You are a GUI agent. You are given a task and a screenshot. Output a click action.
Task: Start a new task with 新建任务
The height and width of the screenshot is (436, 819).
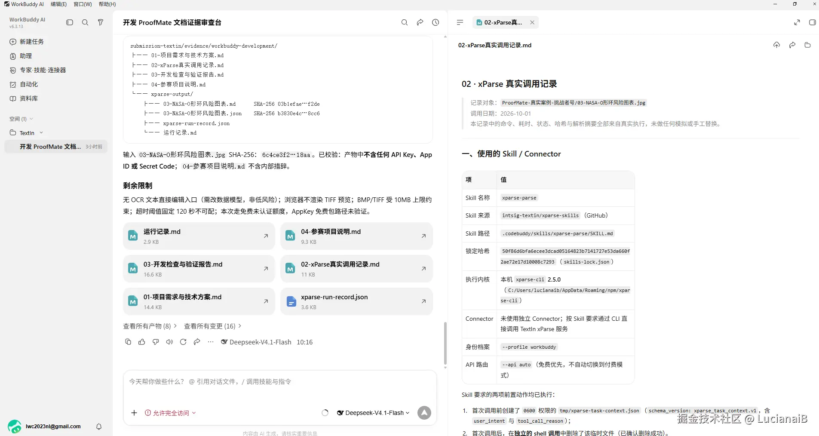point(27,42)
